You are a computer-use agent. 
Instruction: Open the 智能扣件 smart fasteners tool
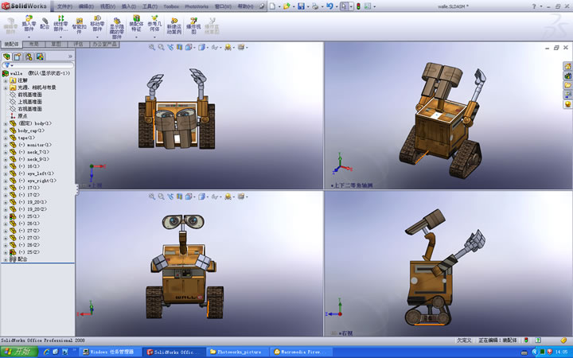[x=79, y=25]
